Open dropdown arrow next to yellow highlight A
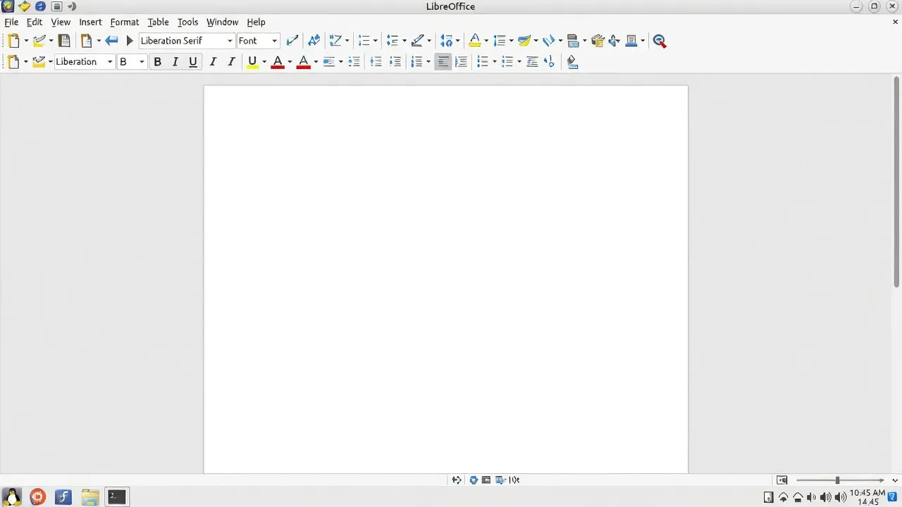902x507 pixels. (x=486, y=41)
